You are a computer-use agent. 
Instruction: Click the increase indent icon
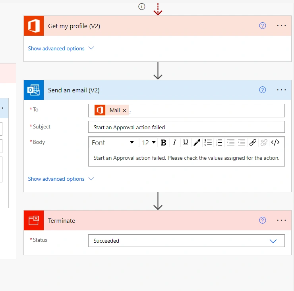[x=230, y=143]
